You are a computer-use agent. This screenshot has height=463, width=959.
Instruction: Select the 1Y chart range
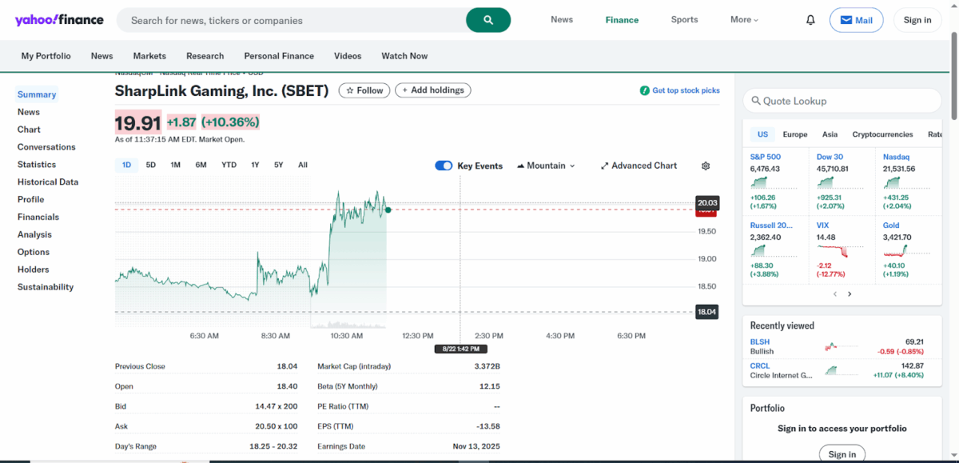[x=255, y=165]
